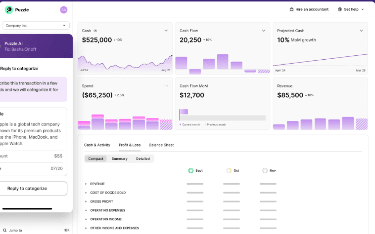Open the Company Inc. dropdown

(x=36, y=25)
